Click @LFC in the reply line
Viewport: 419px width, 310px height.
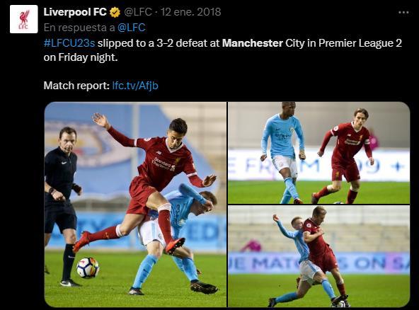tap(132, 28)
